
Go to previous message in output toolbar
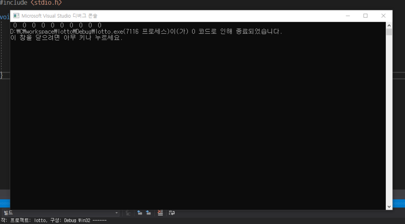(x=139, y=213)
